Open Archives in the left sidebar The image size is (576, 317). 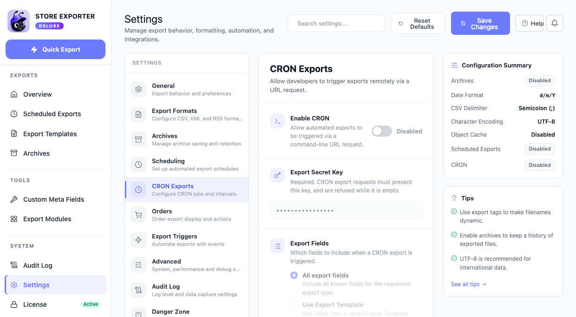pyautogui.click(x=56, y=153)
